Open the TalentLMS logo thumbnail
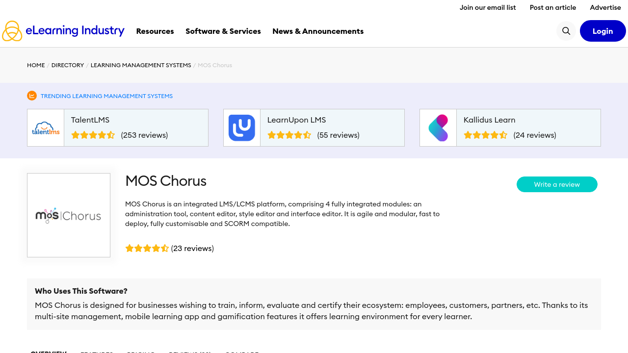The height and width of the screenshot is (353, 628). [x=46, y=128]
